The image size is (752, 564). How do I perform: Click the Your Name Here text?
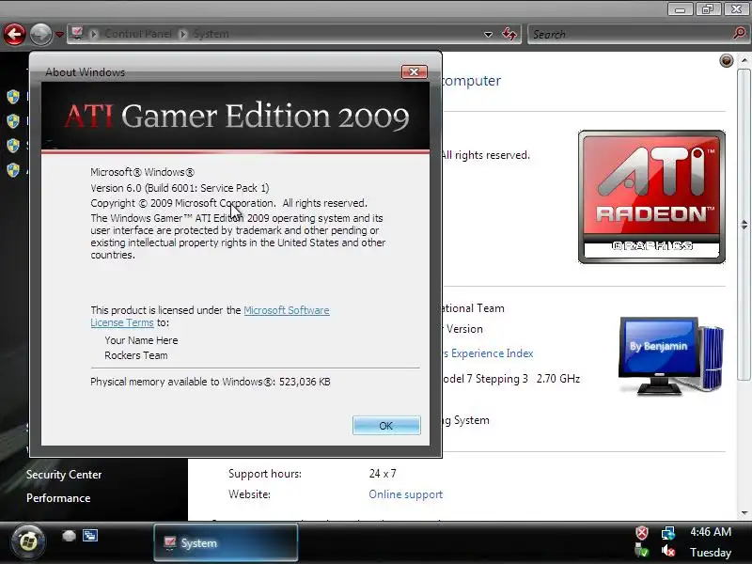[141, 340]
